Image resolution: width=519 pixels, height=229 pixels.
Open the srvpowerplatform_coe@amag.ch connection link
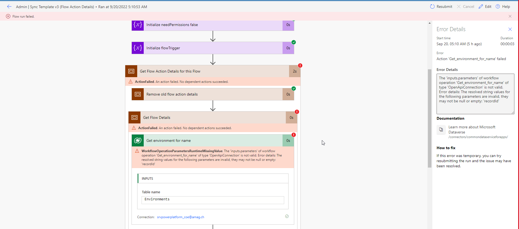coord(181,217)
